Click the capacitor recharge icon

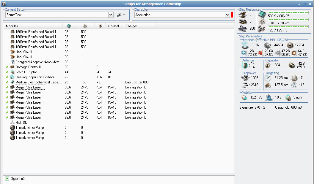[x=292, y=65]
